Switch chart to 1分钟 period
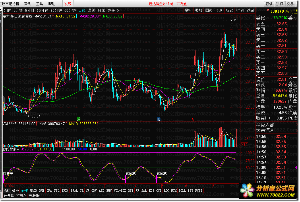 pos(18,11)
